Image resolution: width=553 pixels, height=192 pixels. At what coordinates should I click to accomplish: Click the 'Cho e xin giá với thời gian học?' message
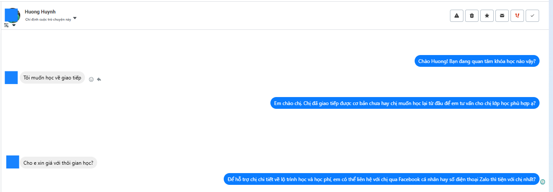(58, 163)
